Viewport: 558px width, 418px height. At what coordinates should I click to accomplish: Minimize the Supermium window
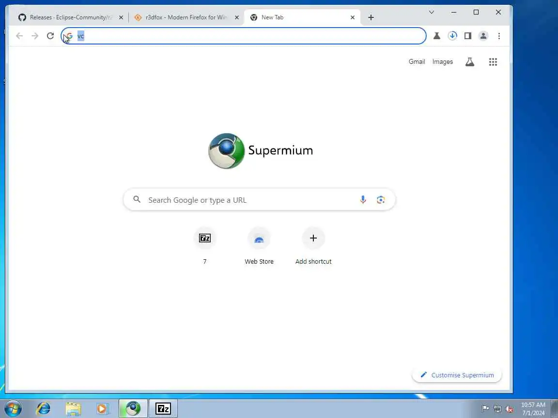(x=454, y=12)
